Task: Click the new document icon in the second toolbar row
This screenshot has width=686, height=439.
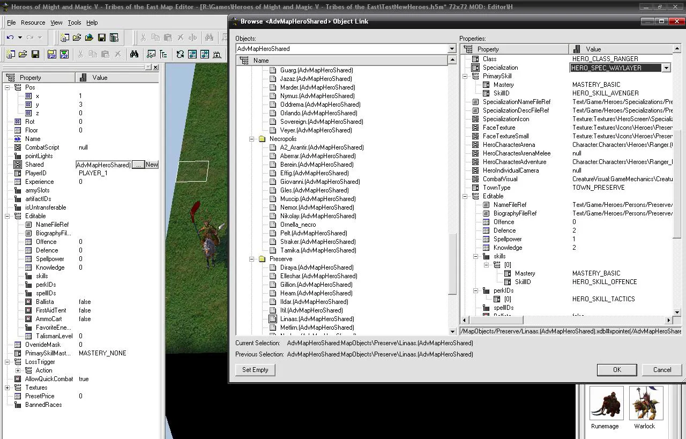Action: pos(10,54)
